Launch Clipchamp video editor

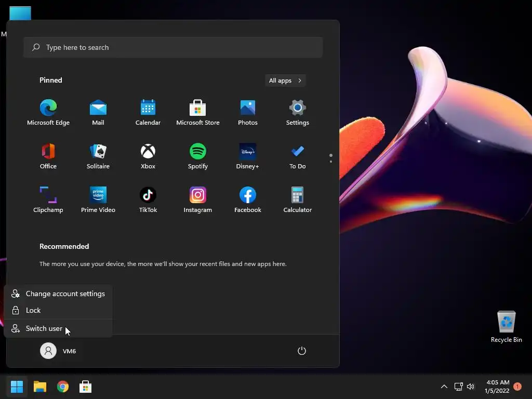(48, 200)
